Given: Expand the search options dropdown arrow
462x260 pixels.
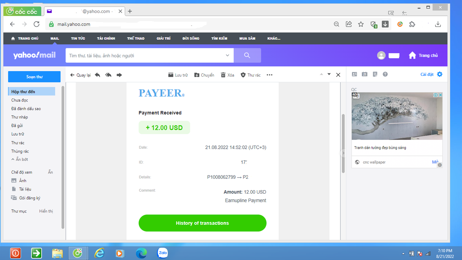Looking at the screenshot, I should (227, 55).
